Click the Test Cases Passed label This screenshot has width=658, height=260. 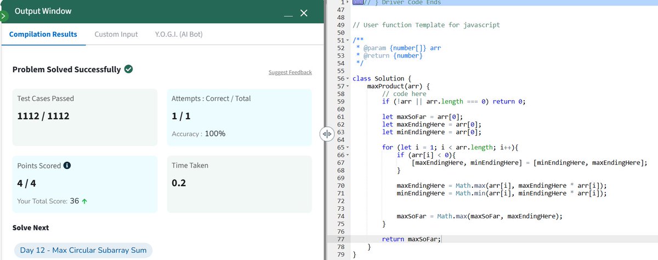point(46,99)
